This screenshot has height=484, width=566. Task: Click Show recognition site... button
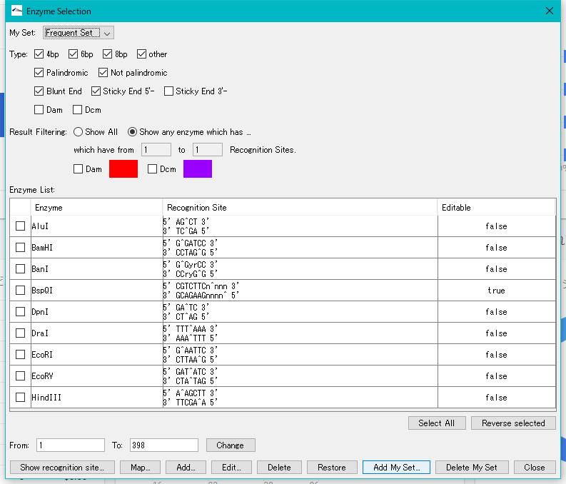tap(62, 468)
